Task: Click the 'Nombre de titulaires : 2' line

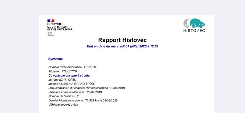Action: click(x=64, y=96)
